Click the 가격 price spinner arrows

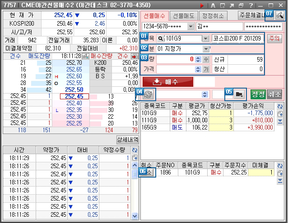click(198, 69)
